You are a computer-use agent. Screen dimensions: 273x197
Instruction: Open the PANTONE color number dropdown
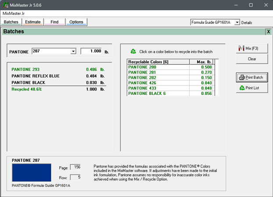click(x=73, y=51)
